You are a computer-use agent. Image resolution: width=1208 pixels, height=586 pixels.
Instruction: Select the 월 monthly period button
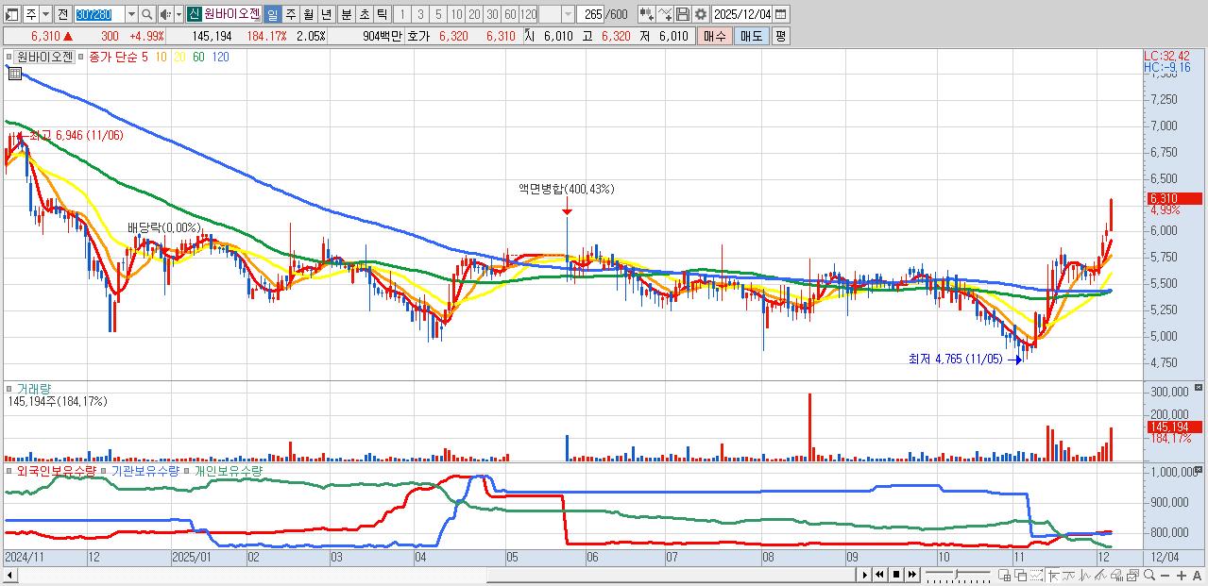pos(308,14)
